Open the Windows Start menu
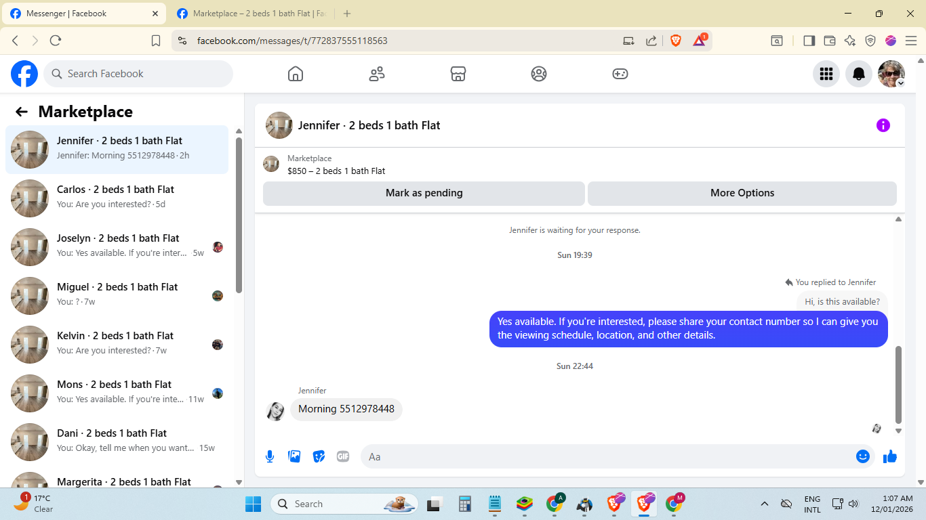The width and height of the screenshot is (926, 520). coord(253,504)
